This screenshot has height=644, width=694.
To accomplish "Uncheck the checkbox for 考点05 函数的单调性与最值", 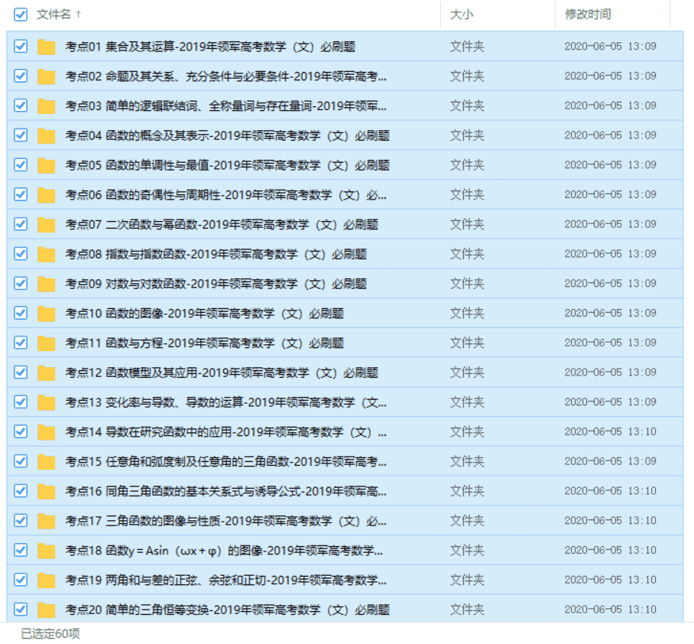I will [x=21, y=165].
